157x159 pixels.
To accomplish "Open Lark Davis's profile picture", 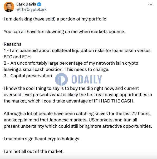I will [x=9, y=7].
